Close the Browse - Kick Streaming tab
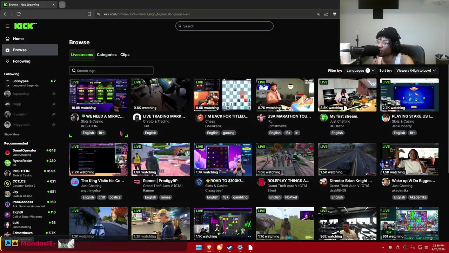The image size is (449, 253). (x=53, y=5)
